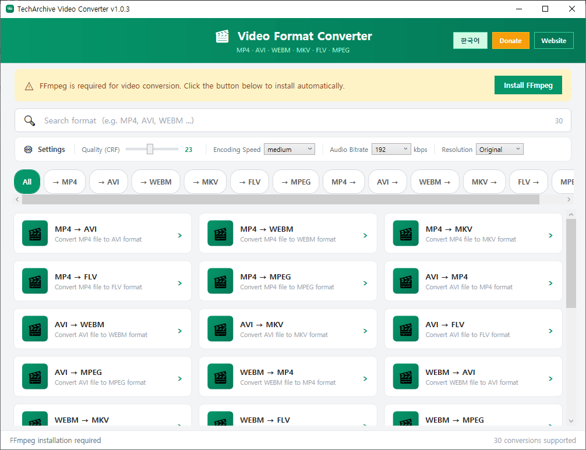Click the film icon on AVI → MPEG card
This screenshot has width=586, height=450.
tap(35, 377)
